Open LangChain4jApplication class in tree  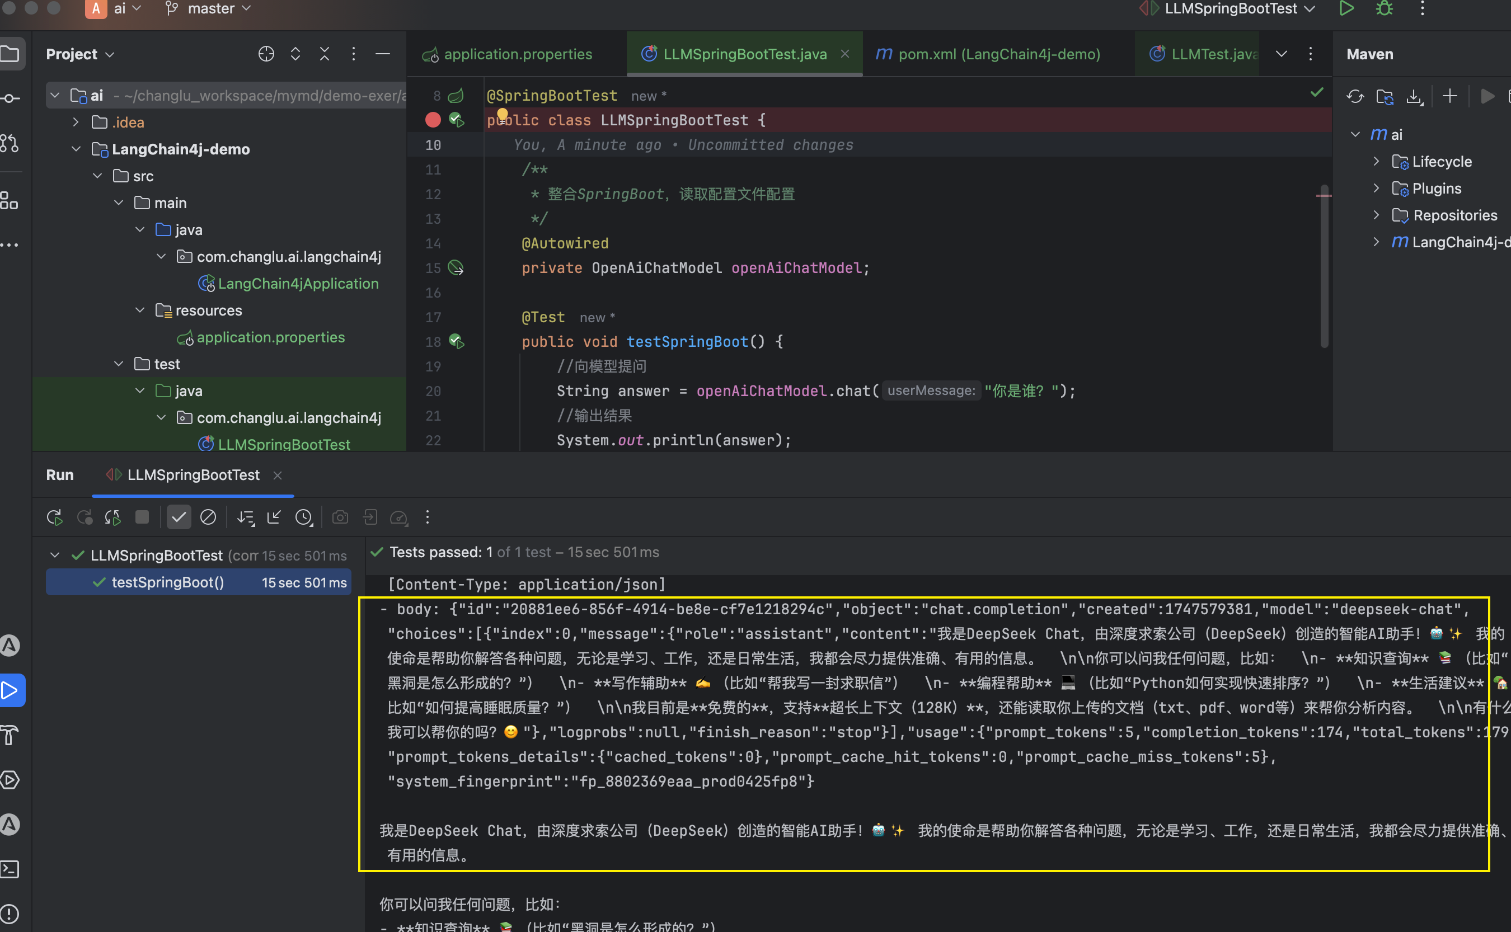298,284
